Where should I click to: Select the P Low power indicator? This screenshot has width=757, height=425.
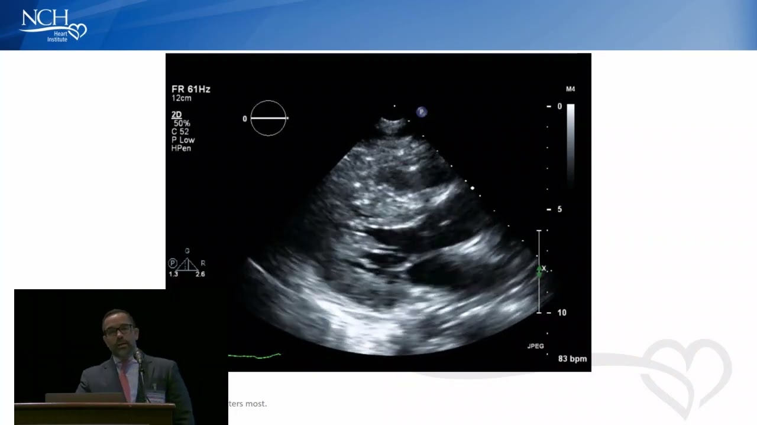click(x=183, y=140)
